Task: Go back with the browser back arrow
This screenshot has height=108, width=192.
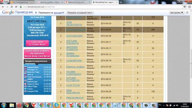Action: pos(3,7)
